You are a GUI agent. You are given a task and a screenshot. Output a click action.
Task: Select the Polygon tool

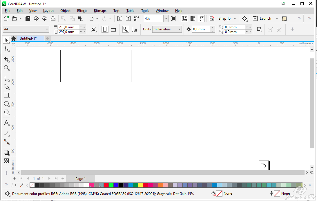coord(6,112)
